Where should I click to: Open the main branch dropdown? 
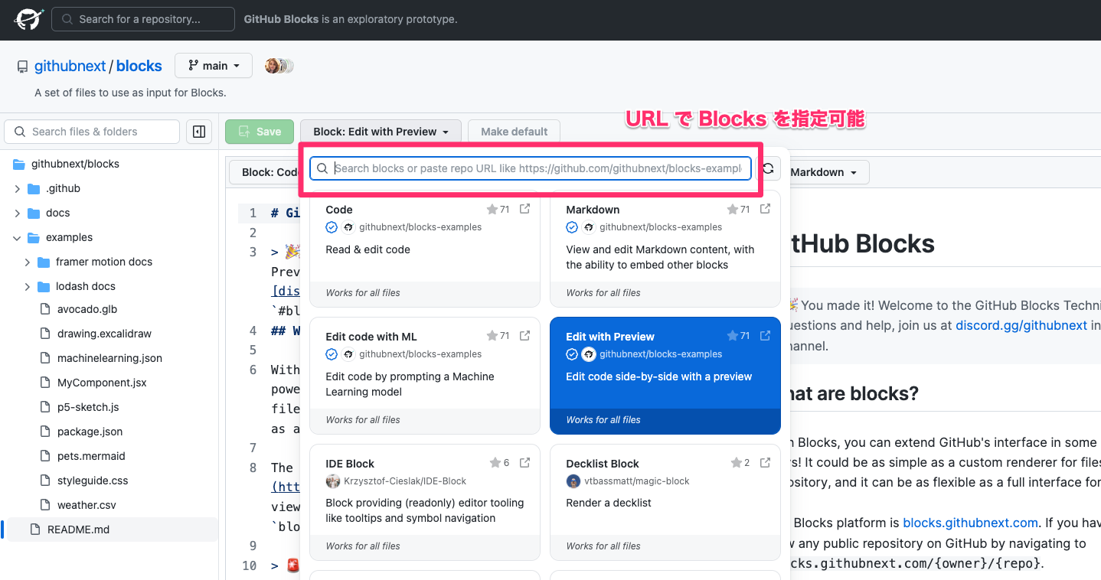[213, 65]
